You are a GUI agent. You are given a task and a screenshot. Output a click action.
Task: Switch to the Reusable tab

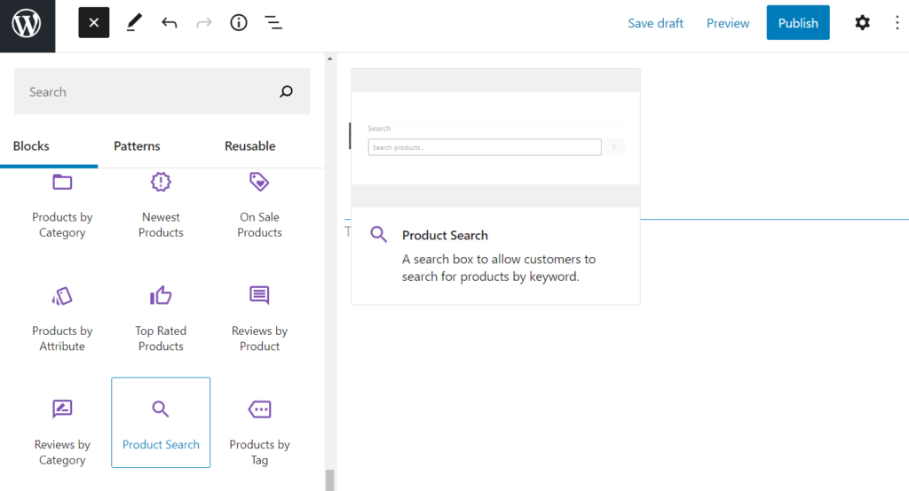(x=249, y=146)
